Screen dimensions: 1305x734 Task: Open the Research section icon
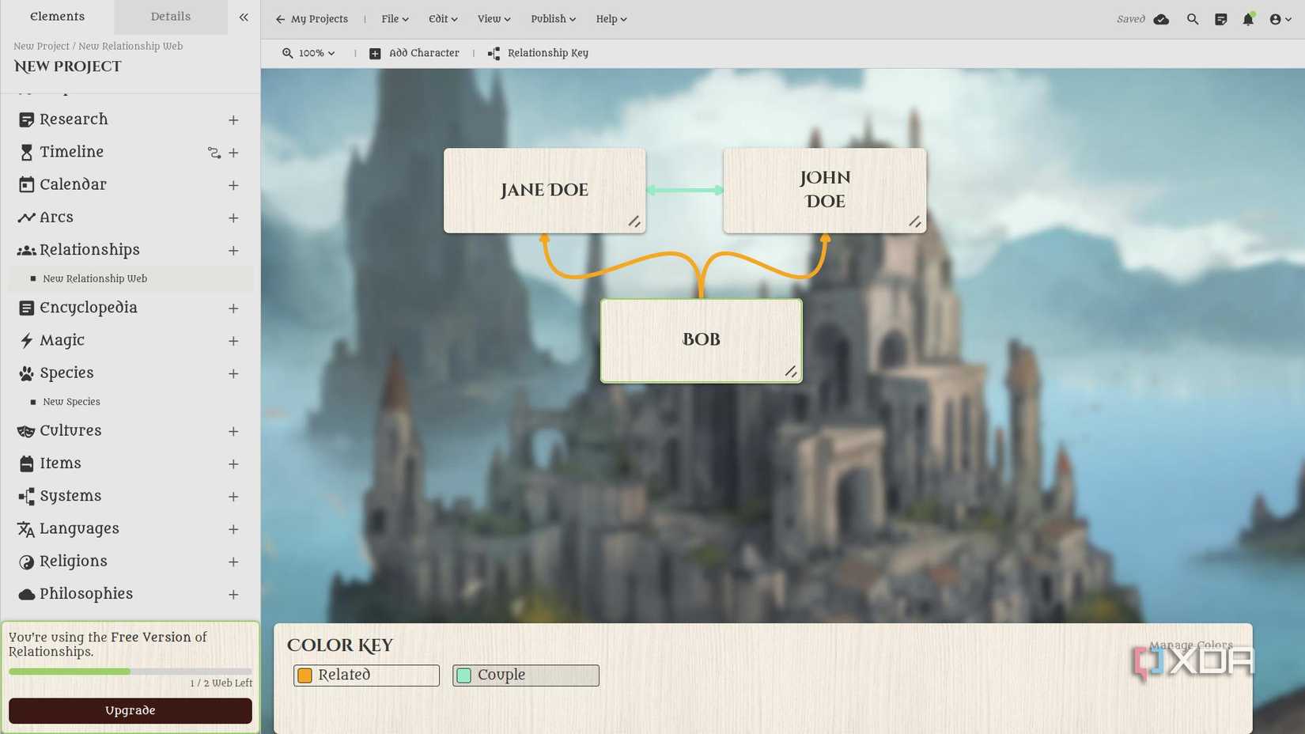(26, 119)
